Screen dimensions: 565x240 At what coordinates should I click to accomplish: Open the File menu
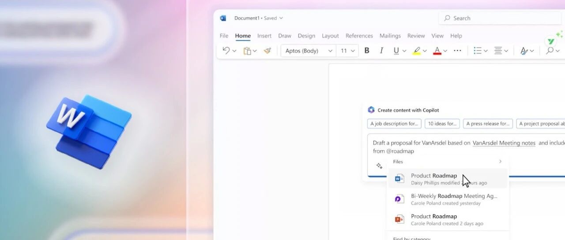pos(224,36)
